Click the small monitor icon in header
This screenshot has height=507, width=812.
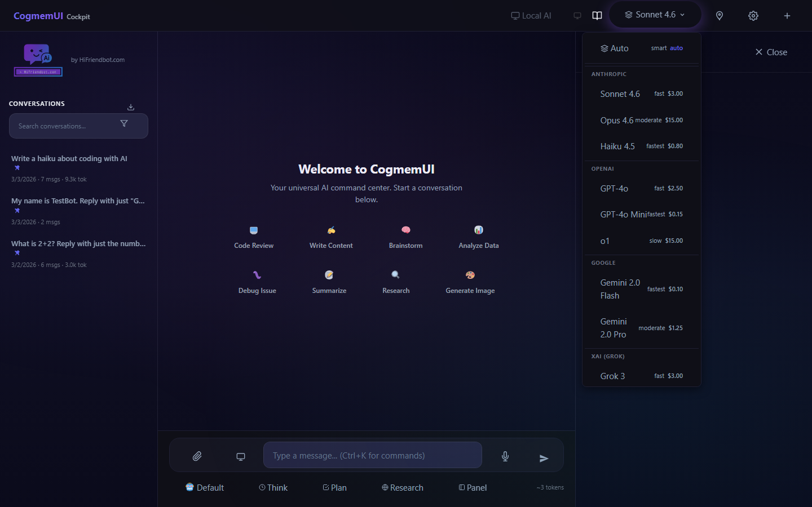[x=577, y=16]
